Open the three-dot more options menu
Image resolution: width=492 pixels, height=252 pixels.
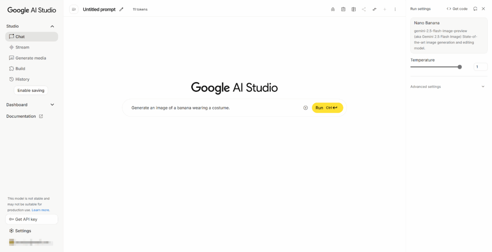(395, 9)
